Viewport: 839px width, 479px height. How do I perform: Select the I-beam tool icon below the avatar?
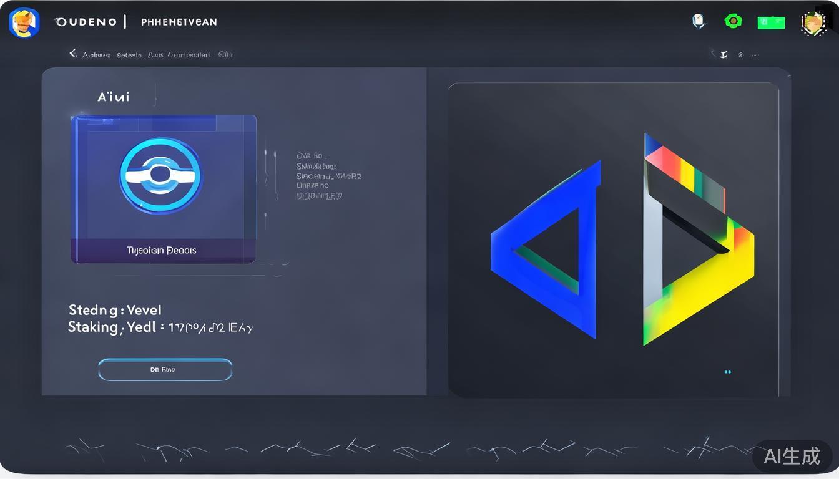(x=723, y=54)
